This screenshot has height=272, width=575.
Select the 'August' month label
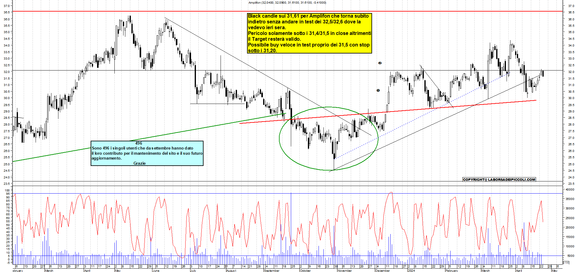pyautogui.click(x=231, y=270)
